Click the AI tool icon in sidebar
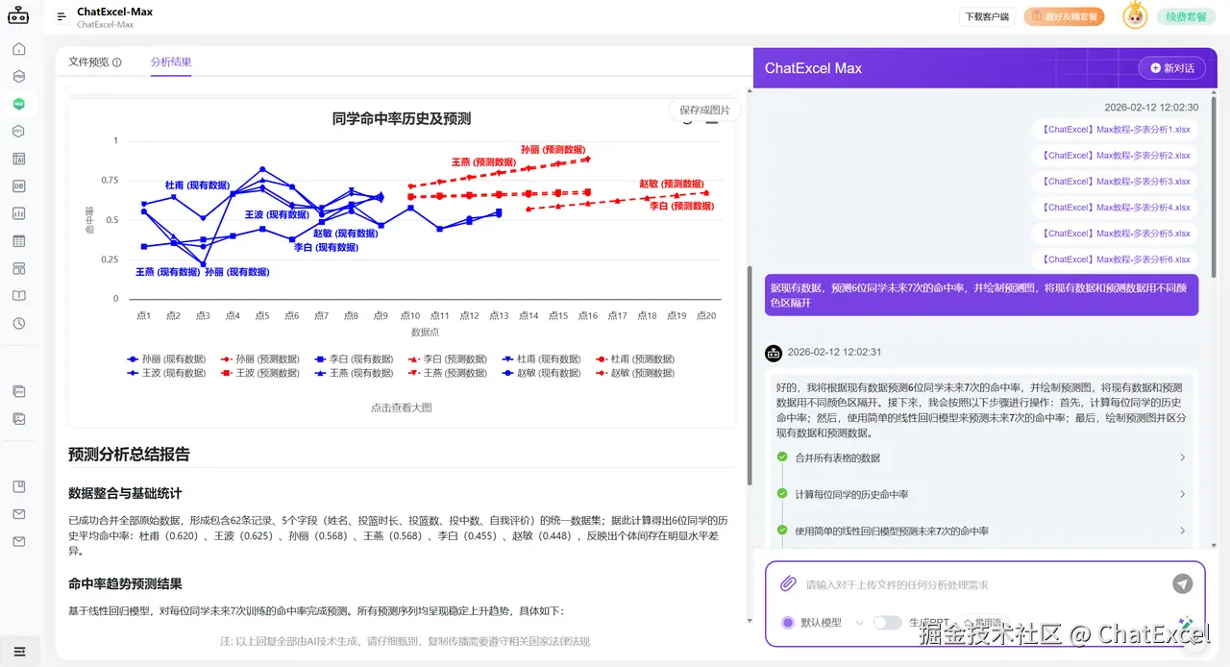The width and height of the screenshot is (1230, 667). [x=21, y=158]
